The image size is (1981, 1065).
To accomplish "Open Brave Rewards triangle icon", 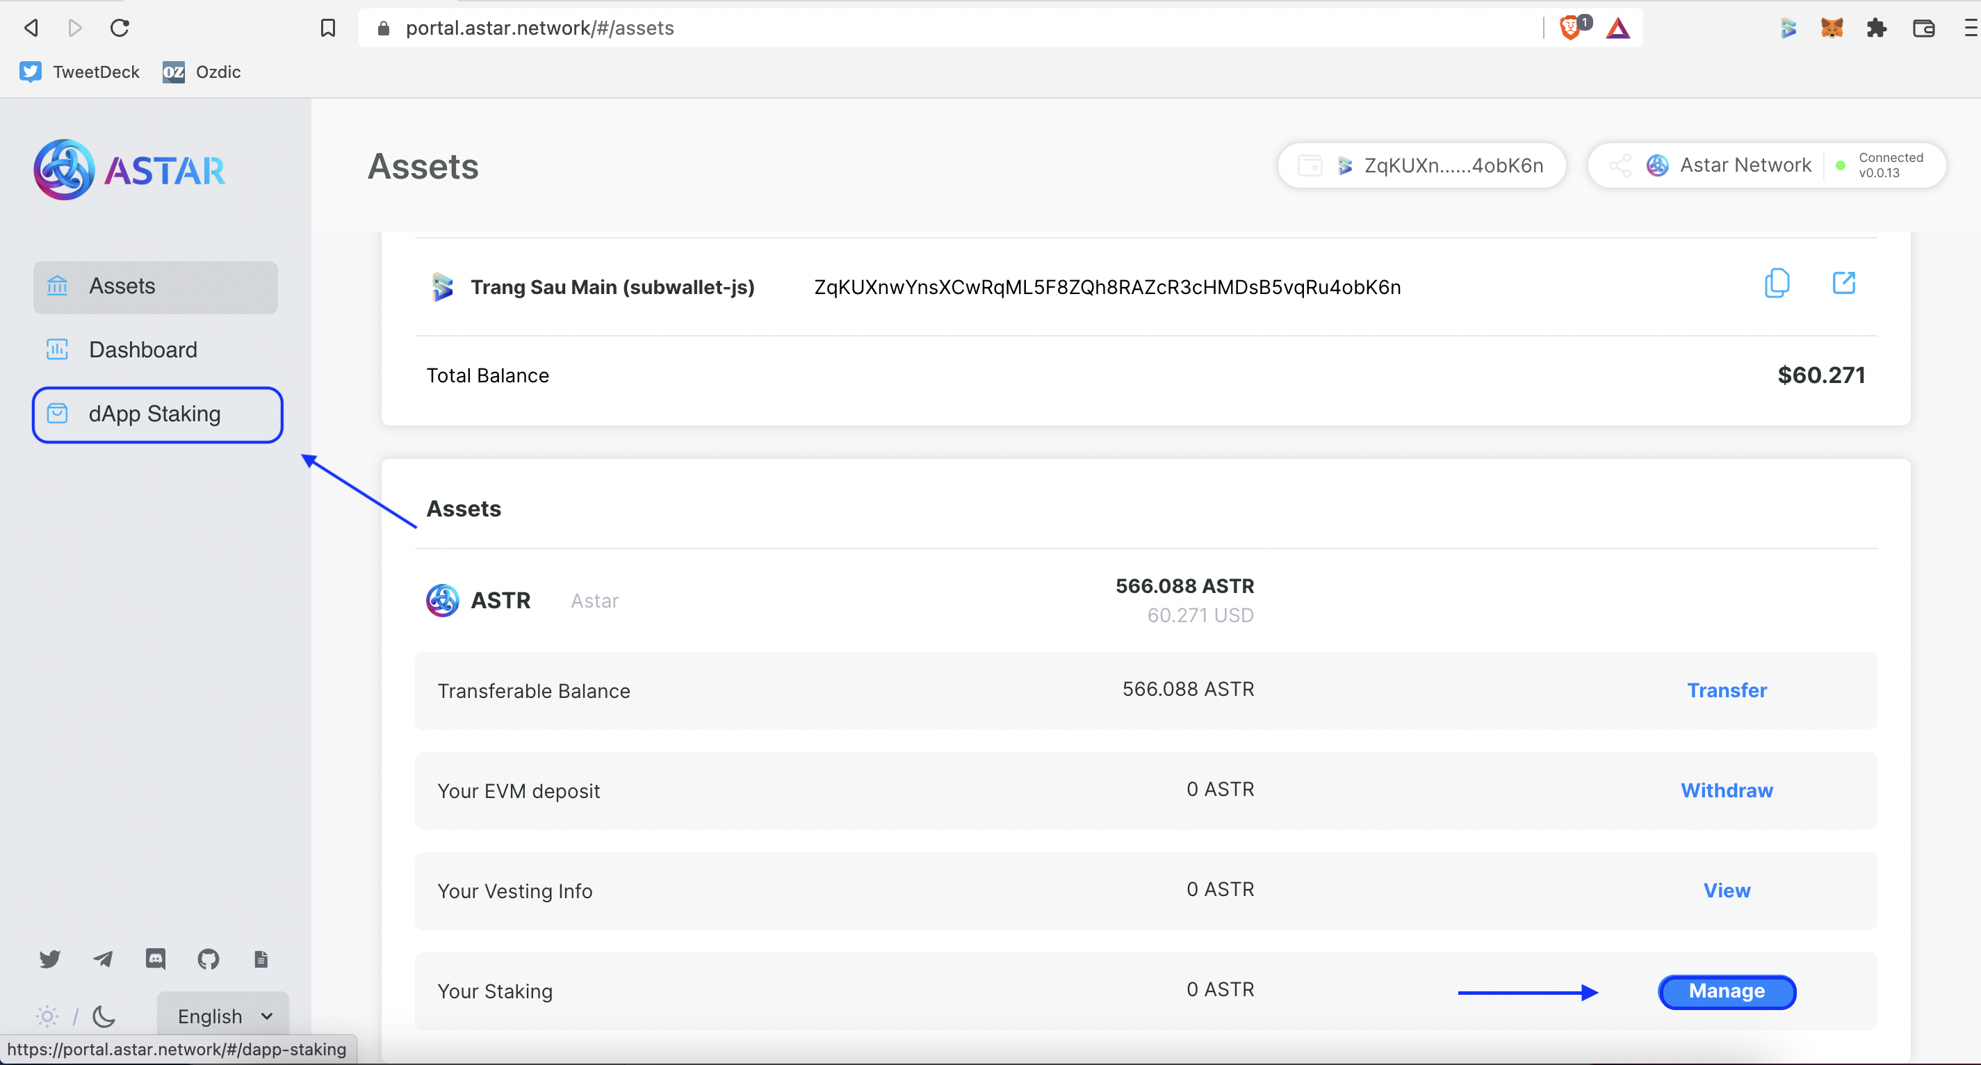I will tap(1618, 29).
